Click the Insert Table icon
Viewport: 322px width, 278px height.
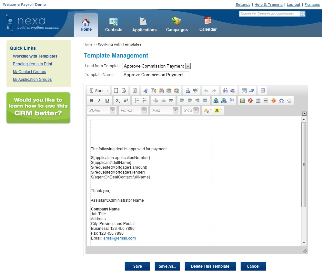click(258, 101)
